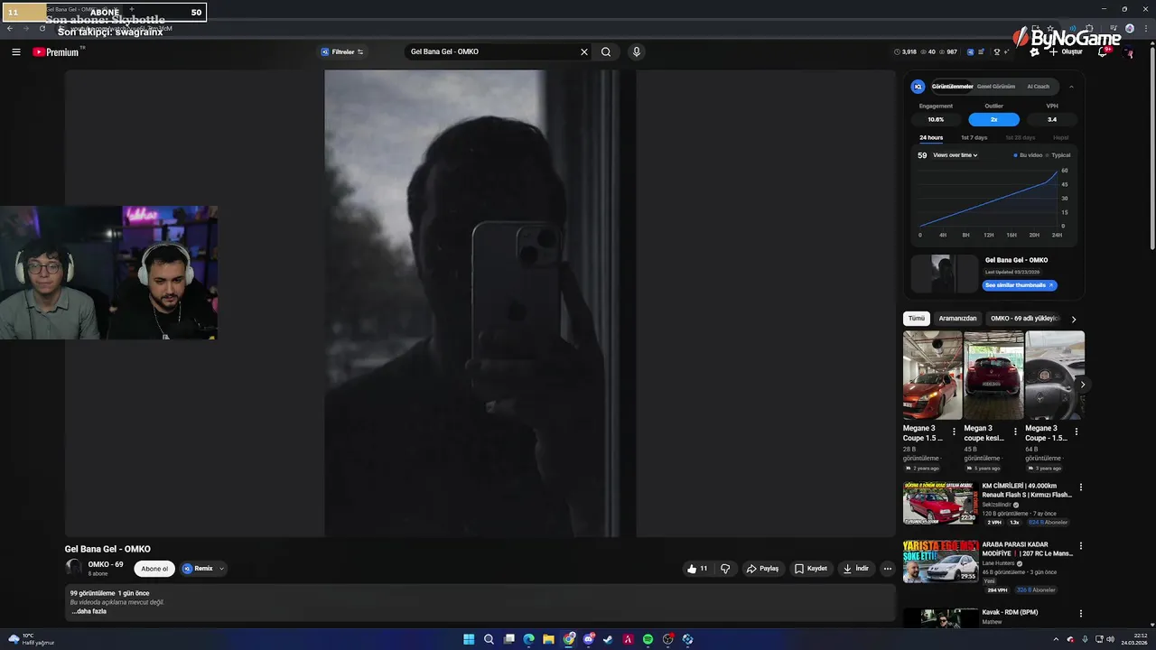This screenshot has height=650, width=1156.
Task: Click the video player to pause
Action: (480, 303)
